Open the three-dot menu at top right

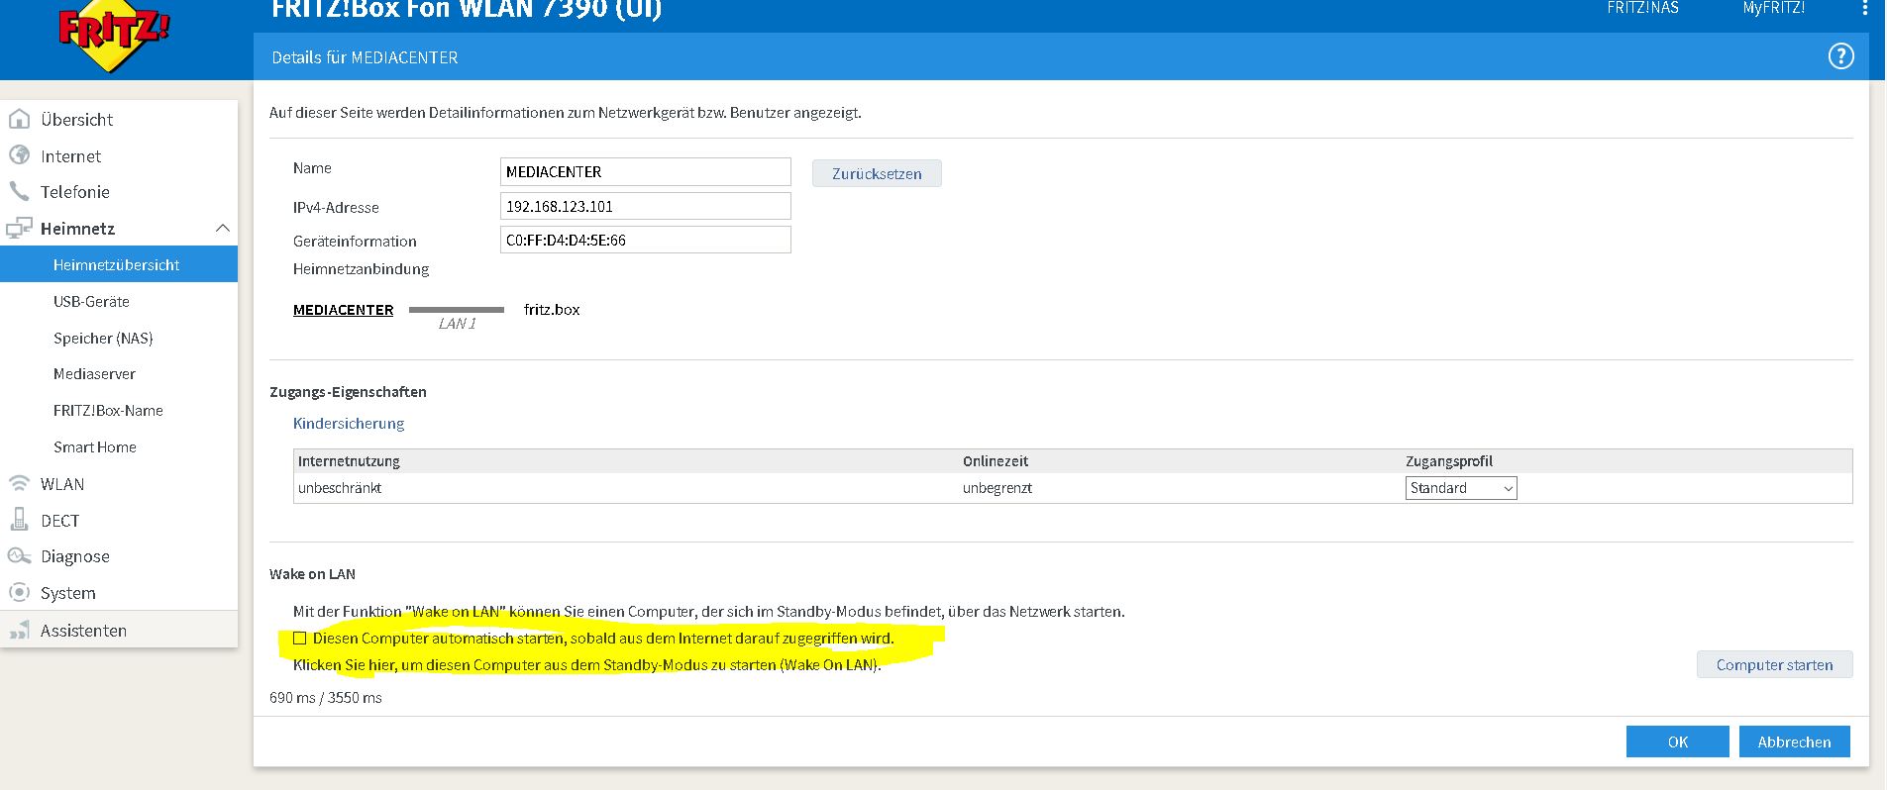click(x=1866, y=8)
